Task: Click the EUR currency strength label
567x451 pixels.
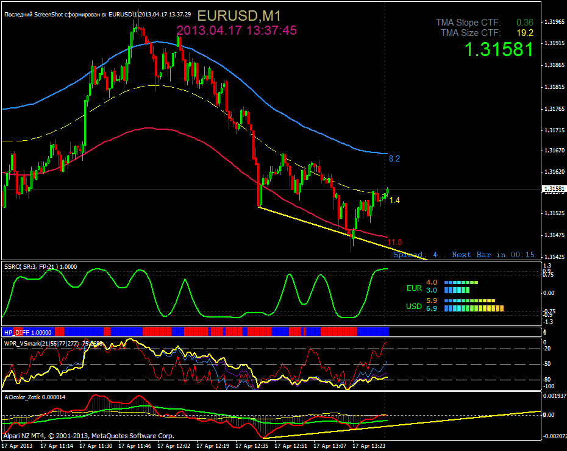Action: tap(414, 288)
